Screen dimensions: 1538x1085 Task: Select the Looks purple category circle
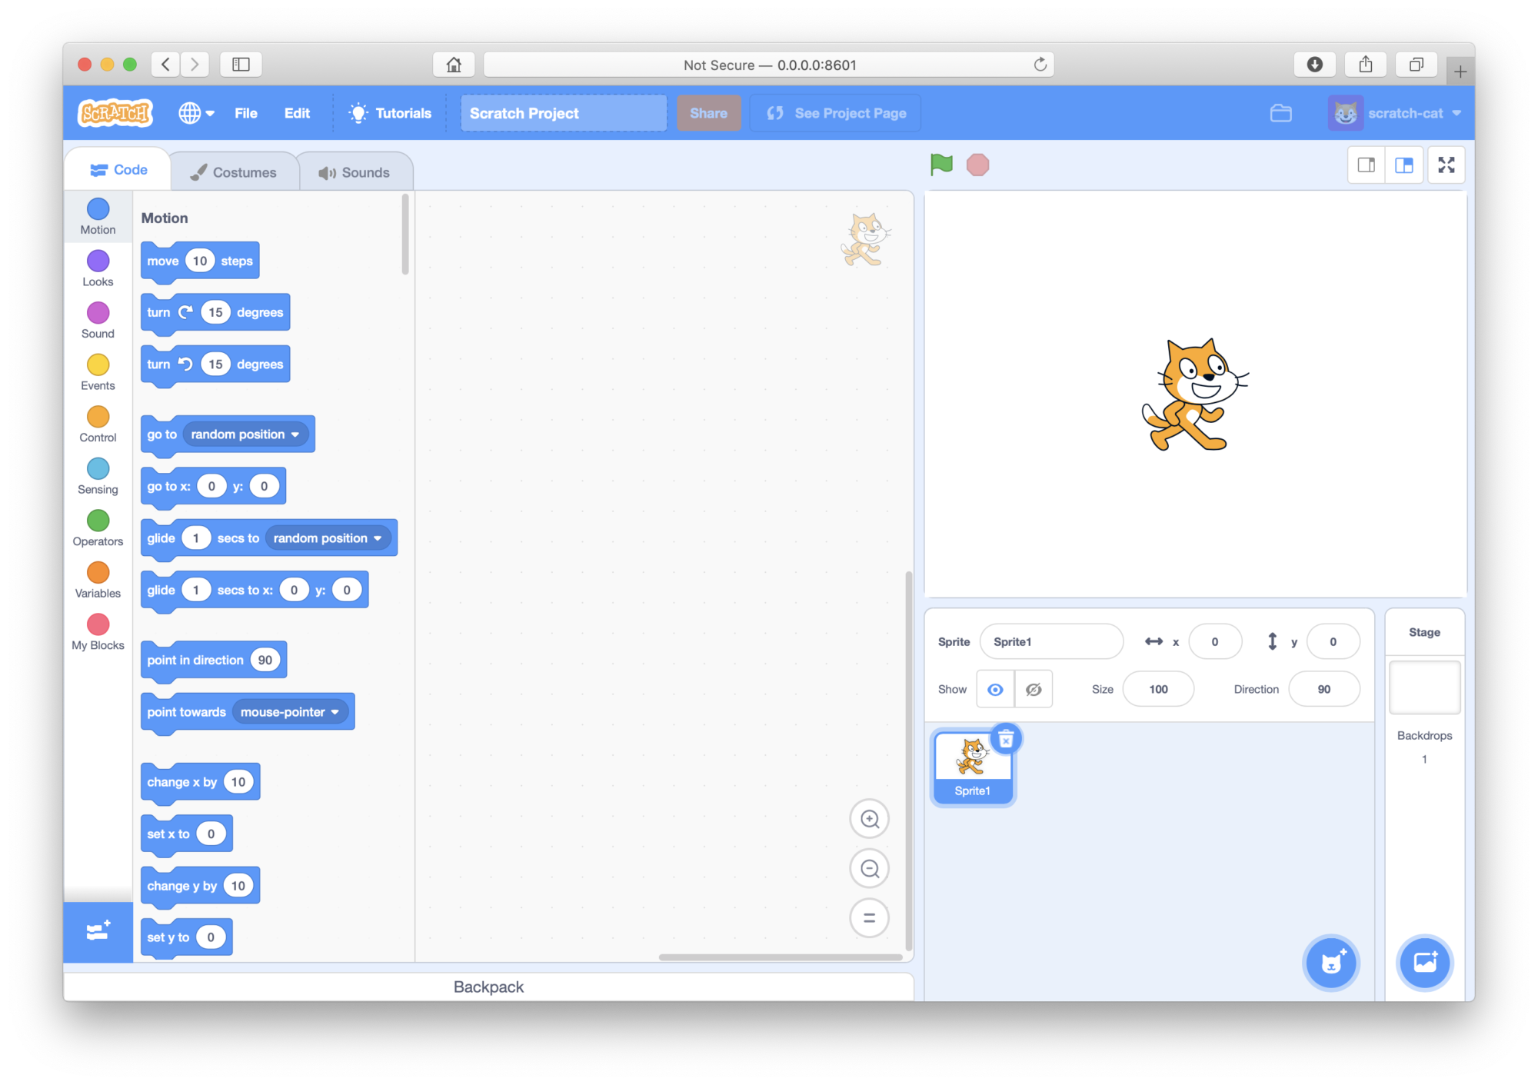tap(98, 261)
